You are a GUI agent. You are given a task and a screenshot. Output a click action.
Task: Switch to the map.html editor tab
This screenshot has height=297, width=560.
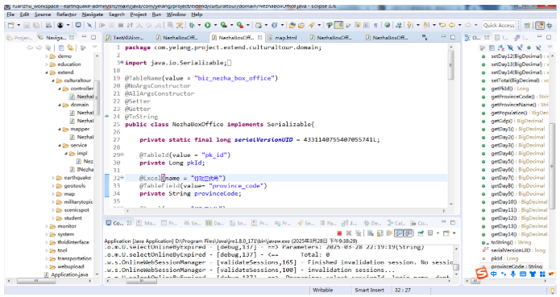(282, 38)
